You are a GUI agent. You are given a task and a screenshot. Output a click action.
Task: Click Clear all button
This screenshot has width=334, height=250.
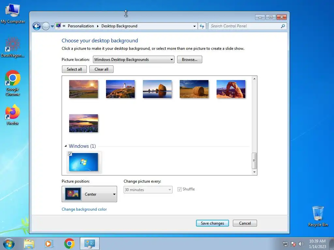[101, 69]
